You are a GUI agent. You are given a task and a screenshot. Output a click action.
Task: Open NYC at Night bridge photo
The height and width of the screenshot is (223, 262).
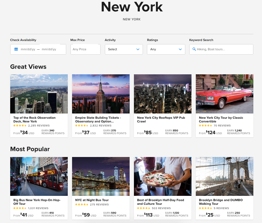(x=101, y=176)
